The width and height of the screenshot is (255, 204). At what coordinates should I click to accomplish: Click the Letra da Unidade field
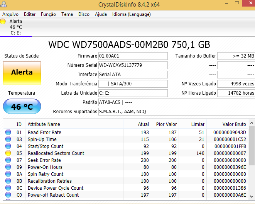133,93
